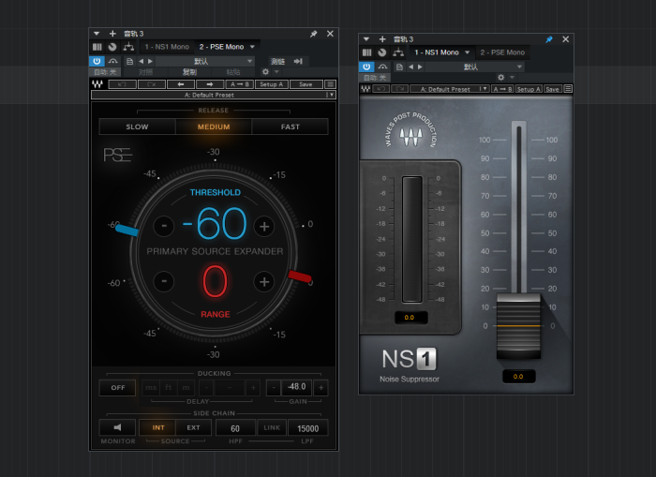The height and width of the screenshot is (477, 656).
Task: Load next preset with right arrow in PSE toolbar
Action: tap(210, 84)
